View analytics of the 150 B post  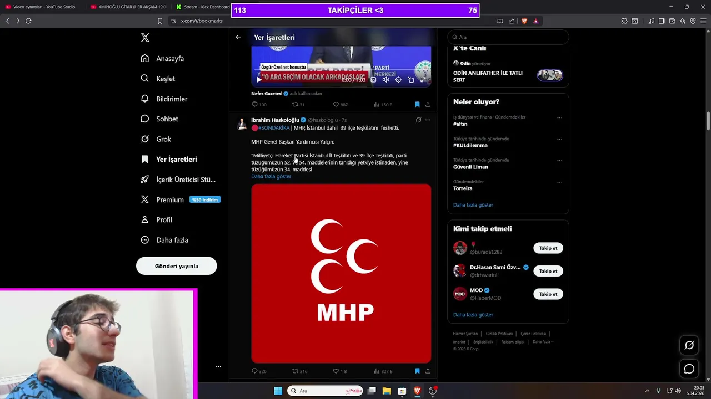[383, 104]
